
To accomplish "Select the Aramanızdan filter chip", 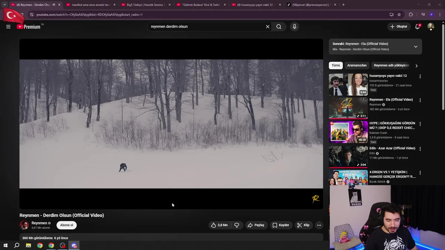I will click(357, 65).
